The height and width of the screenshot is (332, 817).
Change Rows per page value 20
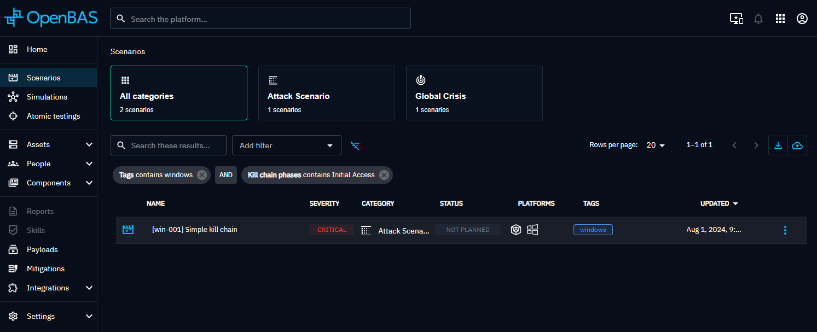click(655, 145)
